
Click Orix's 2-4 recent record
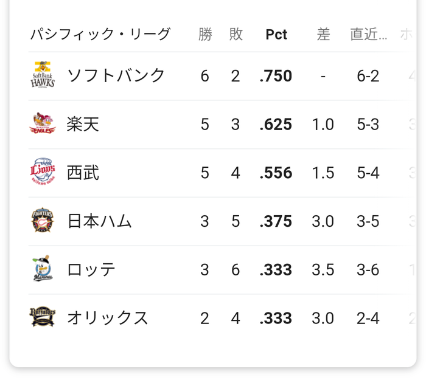368,318
